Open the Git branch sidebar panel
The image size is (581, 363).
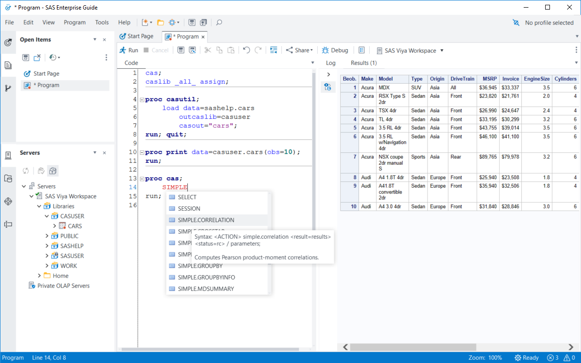(8, 88)
